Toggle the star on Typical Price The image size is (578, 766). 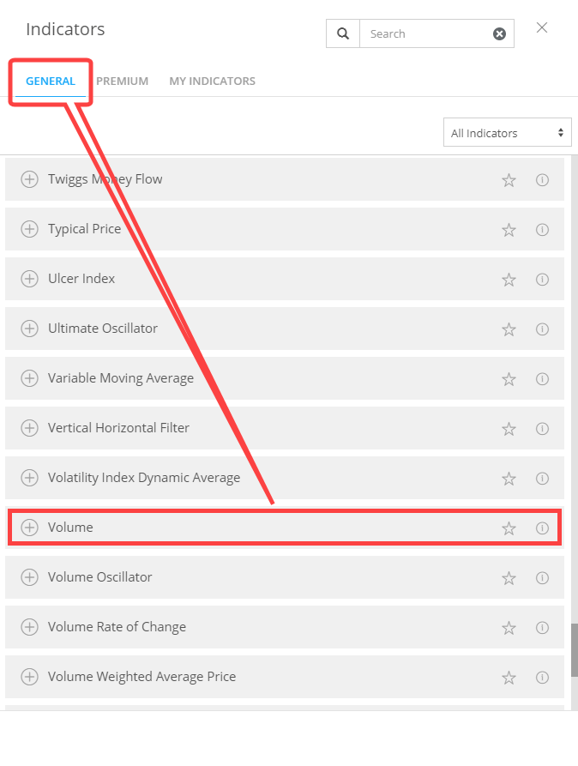click(x=509, y=229)
